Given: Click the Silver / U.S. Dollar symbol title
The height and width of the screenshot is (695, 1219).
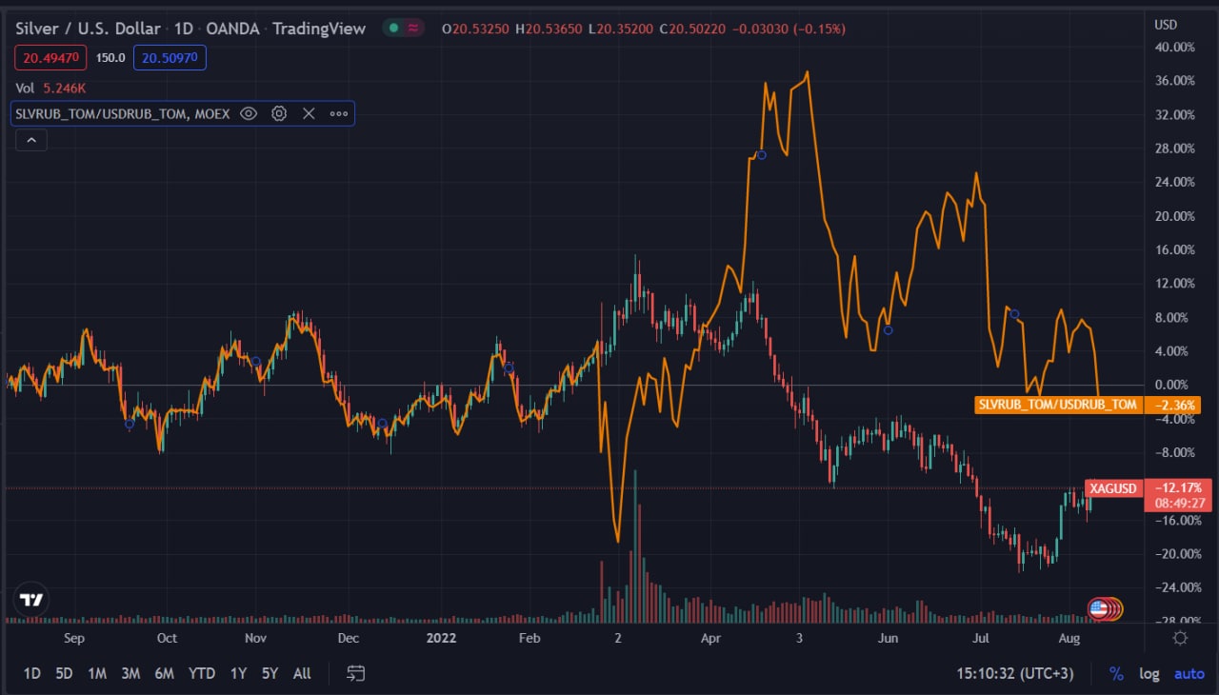Looking at the screenshot, I should (x=88, y=29).
